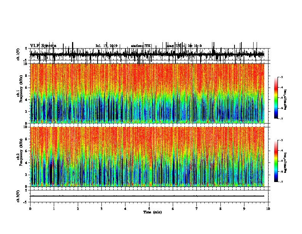Click the ch.1 spectrogram color bar

[x=276, y=98]
